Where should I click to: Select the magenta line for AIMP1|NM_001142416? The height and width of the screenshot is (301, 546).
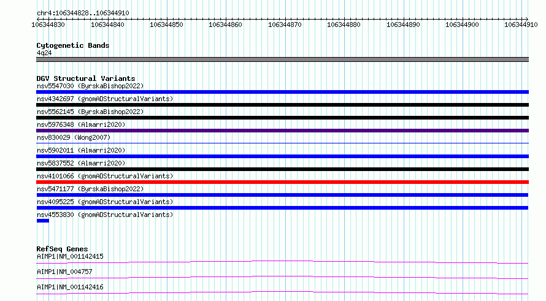282,292
